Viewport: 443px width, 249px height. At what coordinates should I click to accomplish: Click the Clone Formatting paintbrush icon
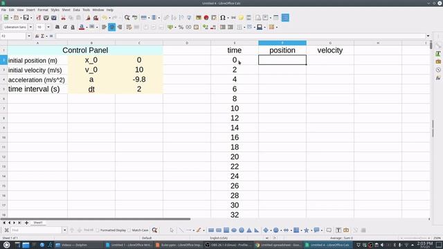pos(88,18)
